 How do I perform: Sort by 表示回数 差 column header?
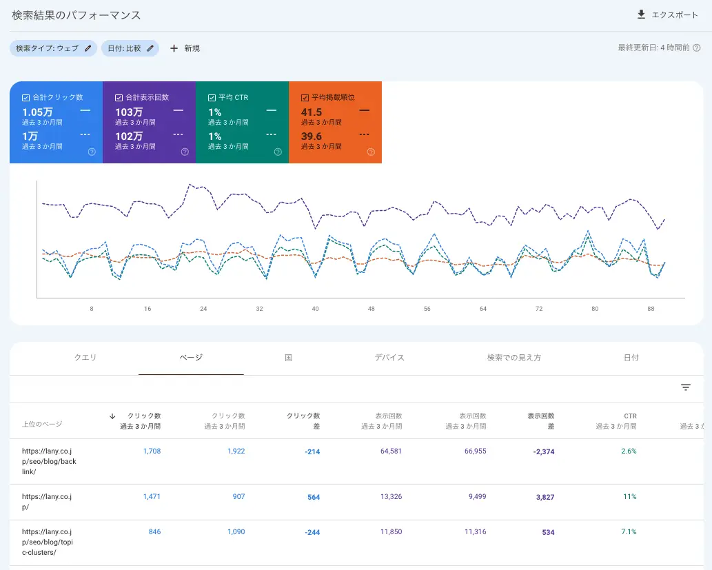540,420
